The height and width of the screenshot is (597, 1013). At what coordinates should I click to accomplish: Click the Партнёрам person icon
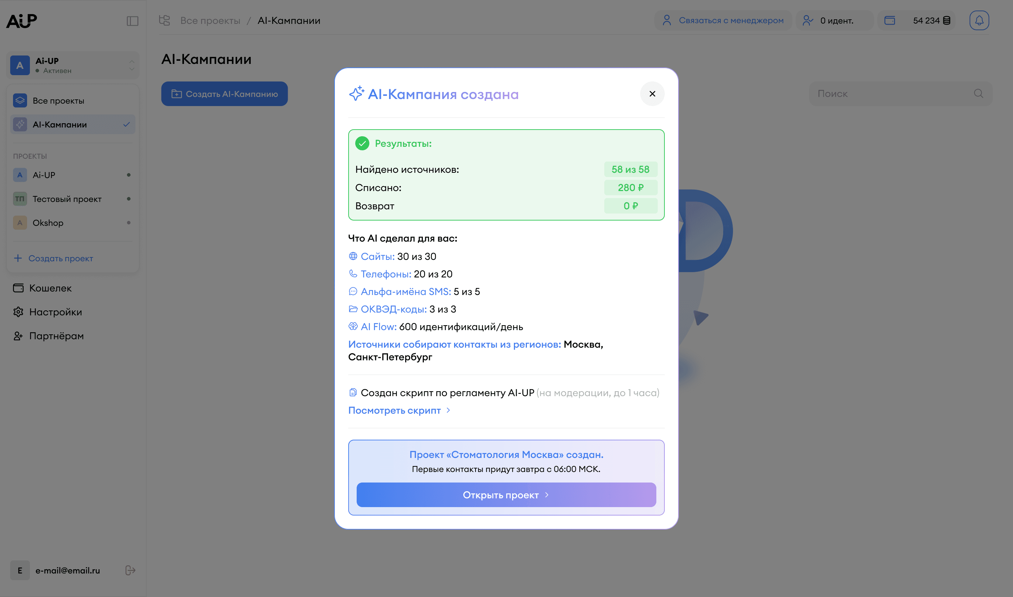(18, 336)
